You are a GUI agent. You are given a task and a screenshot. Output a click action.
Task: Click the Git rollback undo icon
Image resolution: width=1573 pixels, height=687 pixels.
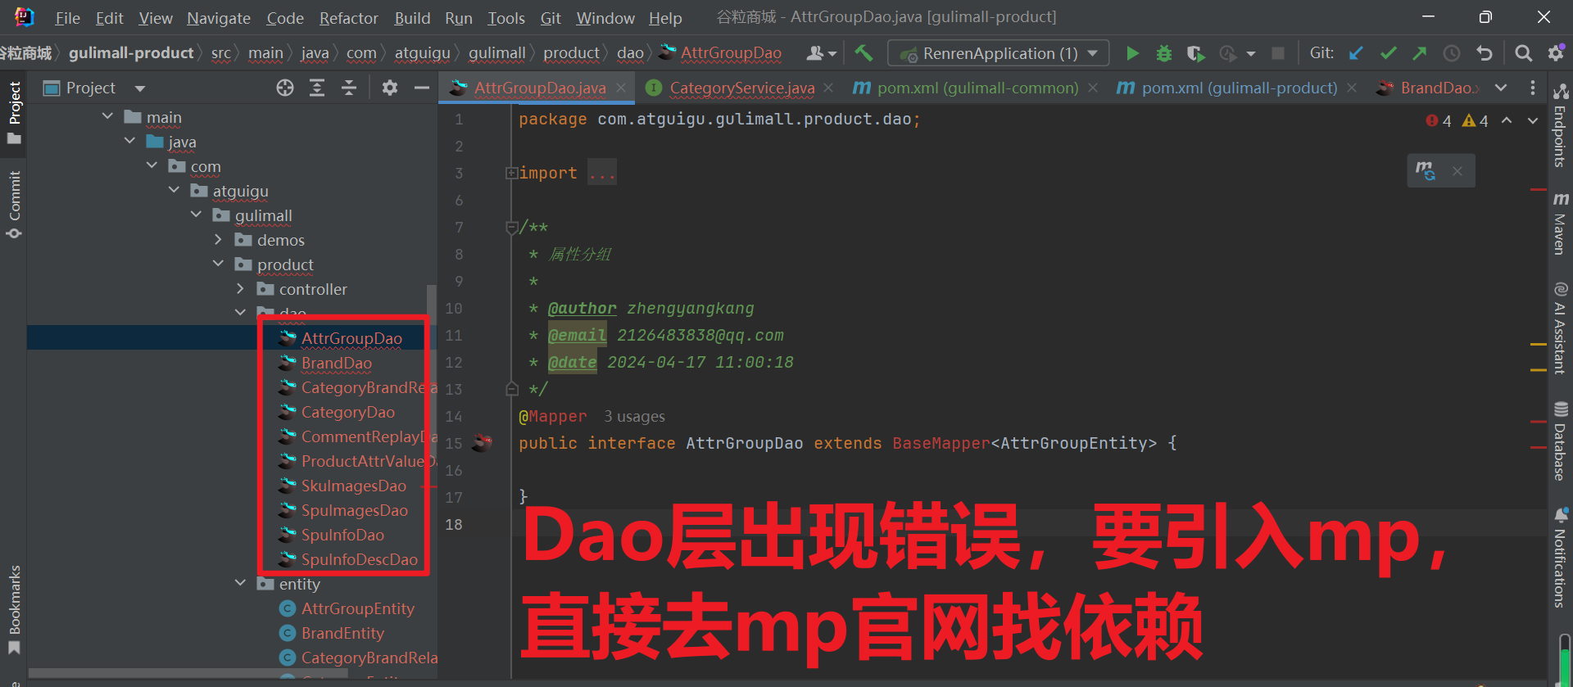1485,53
